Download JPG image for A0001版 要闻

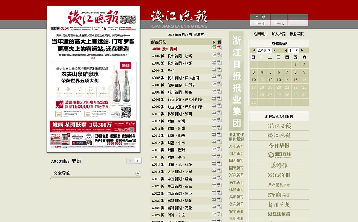pos(214,48)
